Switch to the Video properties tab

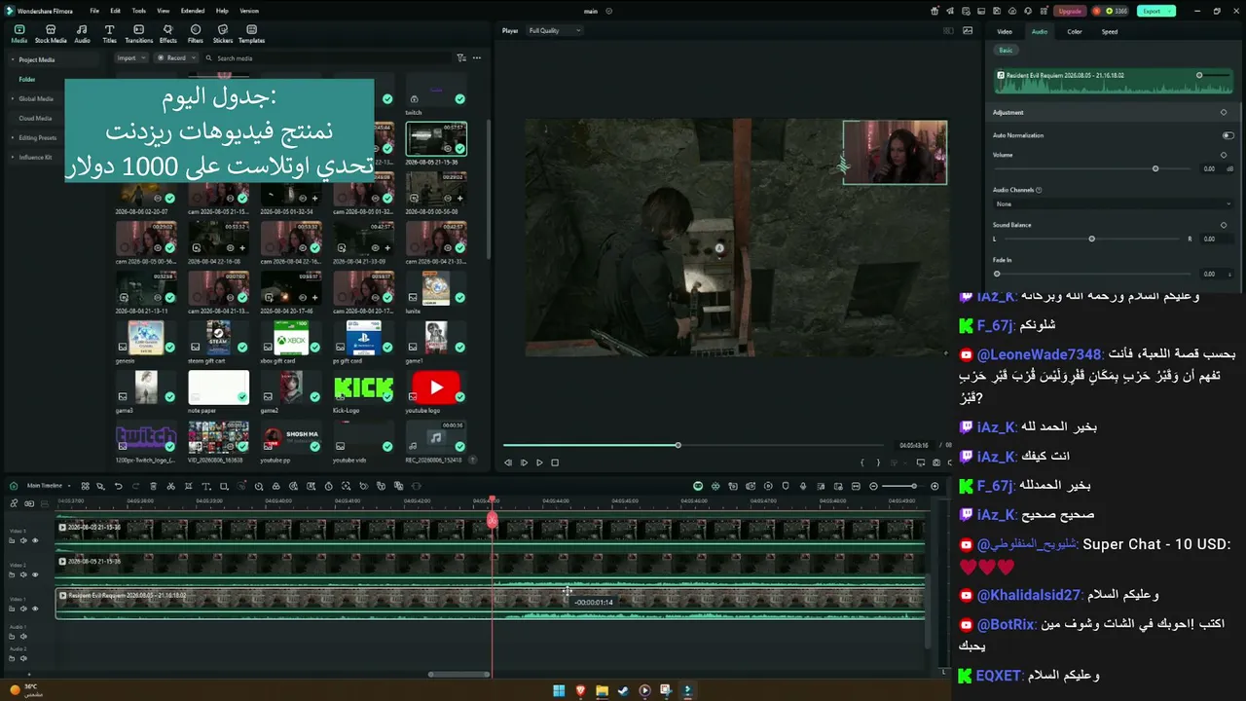coord(1005,31)
